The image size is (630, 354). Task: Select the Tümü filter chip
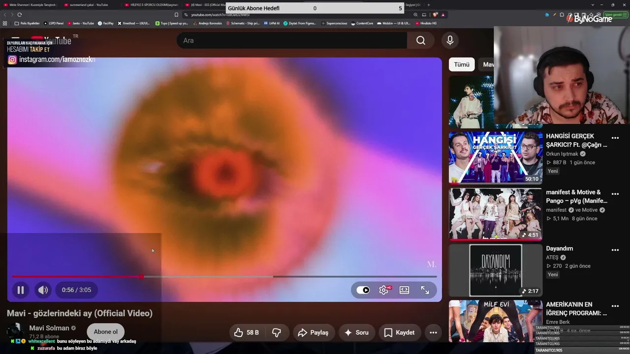pyautogui.click(x=462, y=64)
